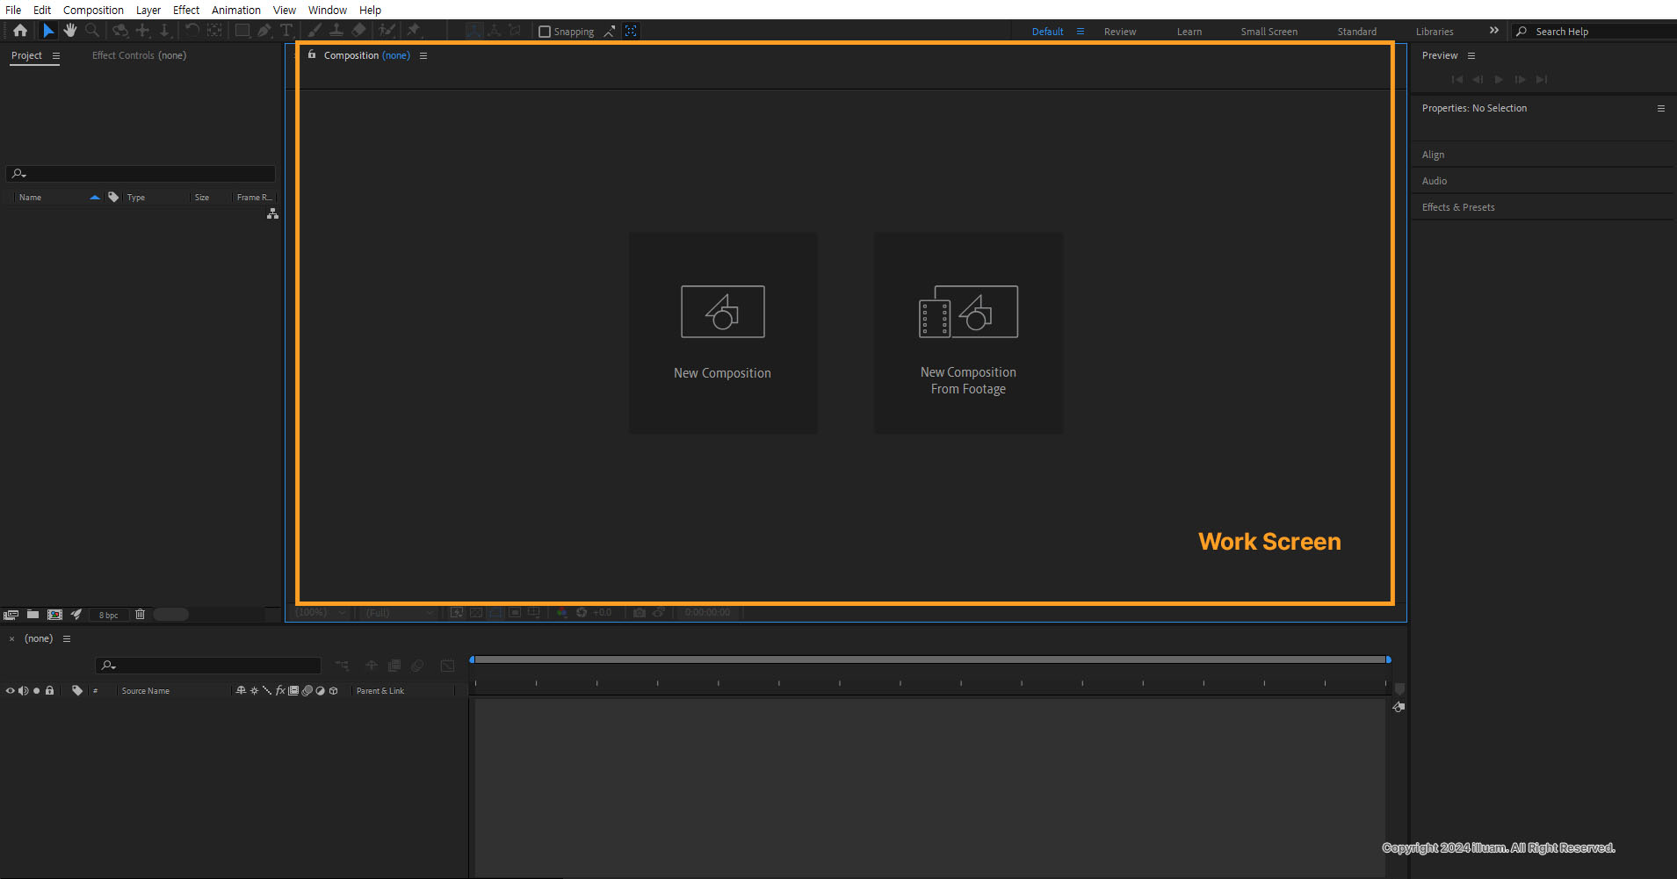Image resolution: width=1677 pixels, height=879 pixels.
Task: Open Default workspace options menu
Action: click(x=1081, y=32)
